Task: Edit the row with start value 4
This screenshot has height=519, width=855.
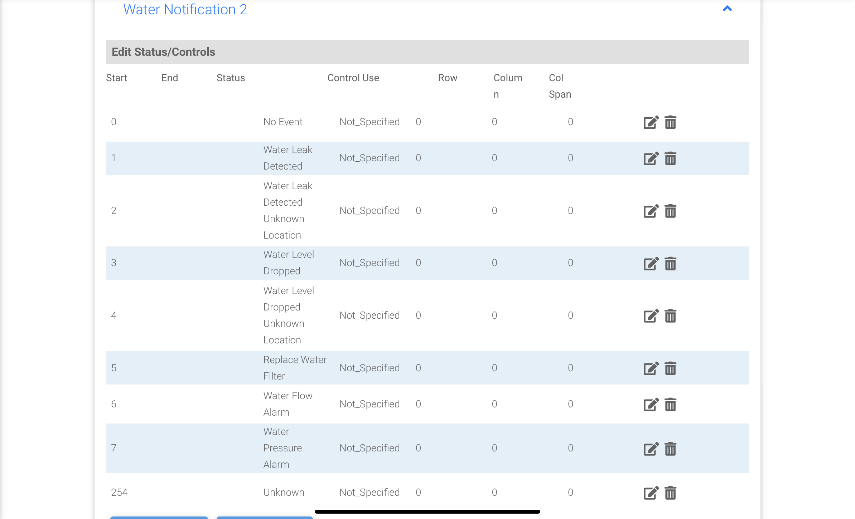Action: 651,316
